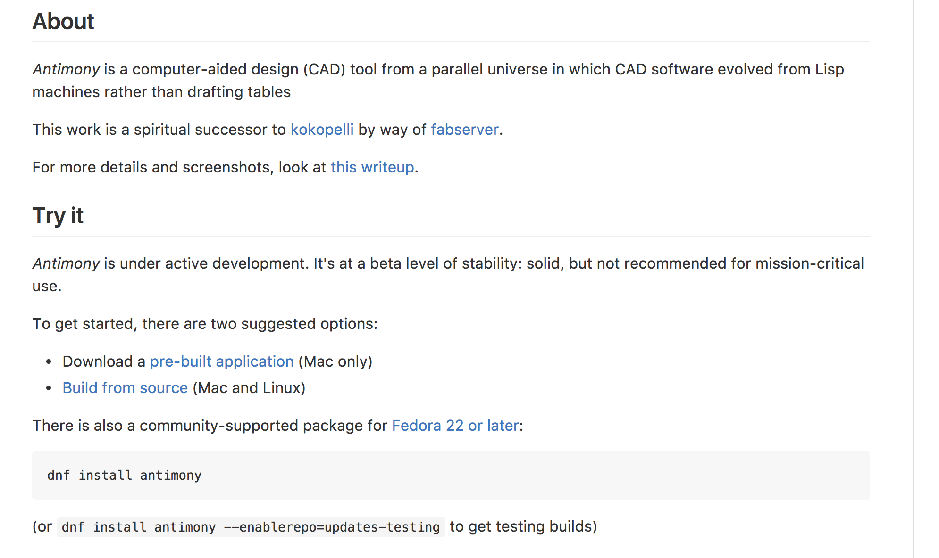Screen dimensions: 939x558
Task: Open the "this writeup" link
Action: [372, 167]
